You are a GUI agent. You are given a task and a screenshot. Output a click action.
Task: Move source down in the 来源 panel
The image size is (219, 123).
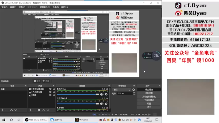point(48,110)
